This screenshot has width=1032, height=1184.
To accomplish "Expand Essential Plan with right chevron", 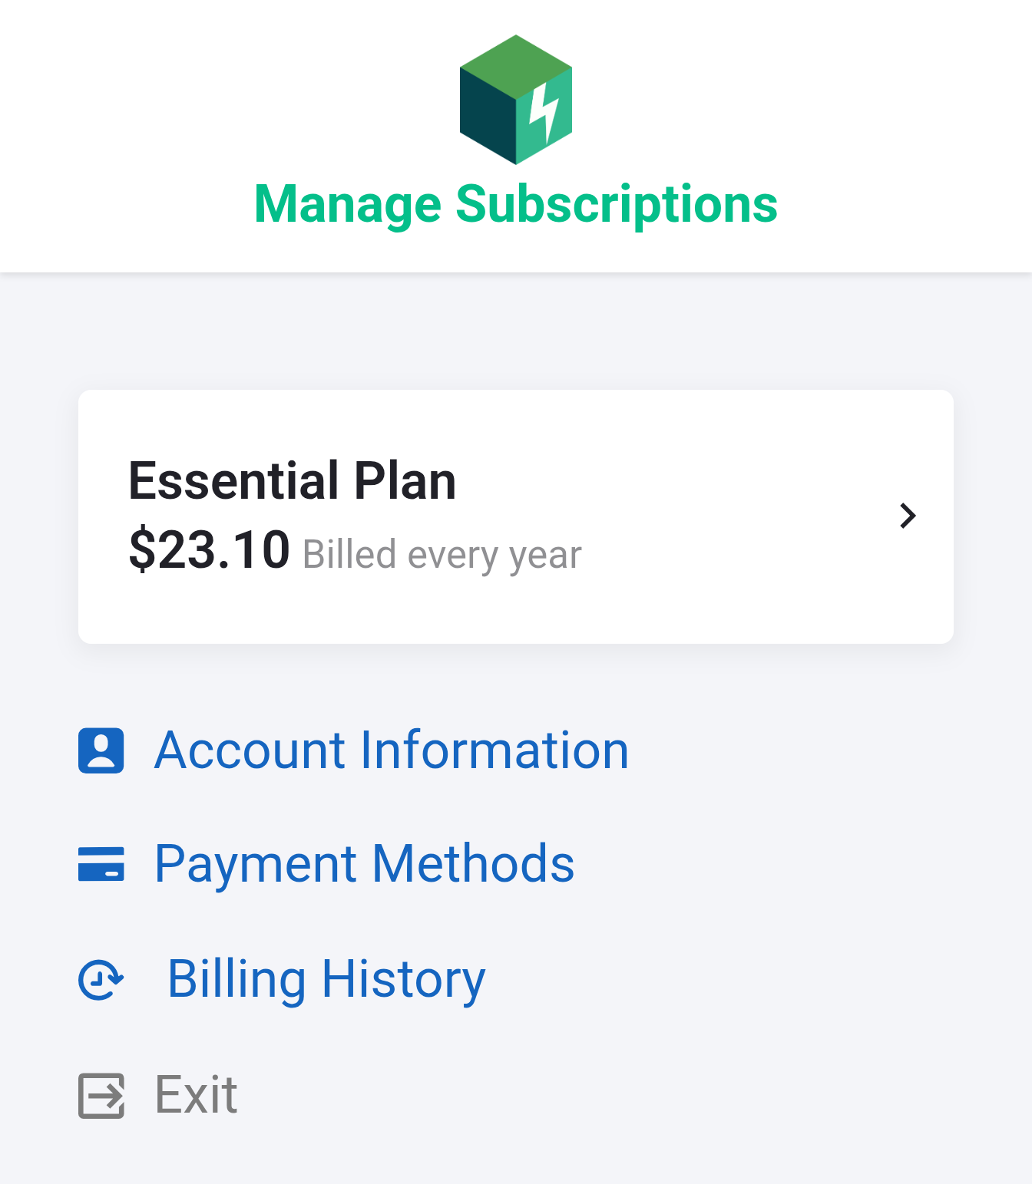I will [908, 516].
